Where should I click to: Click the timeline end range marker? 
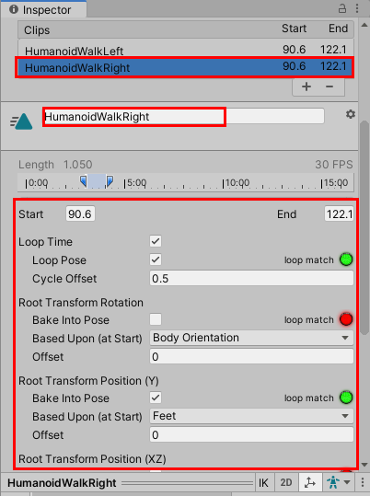click(110, 181)
